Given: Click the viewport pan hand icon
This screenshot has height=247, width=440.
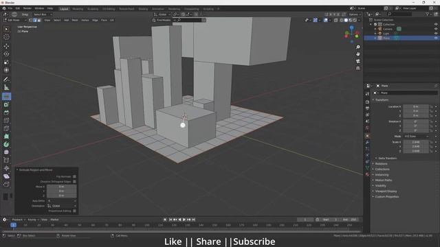Looking at the screenshot, I should 357,54.
